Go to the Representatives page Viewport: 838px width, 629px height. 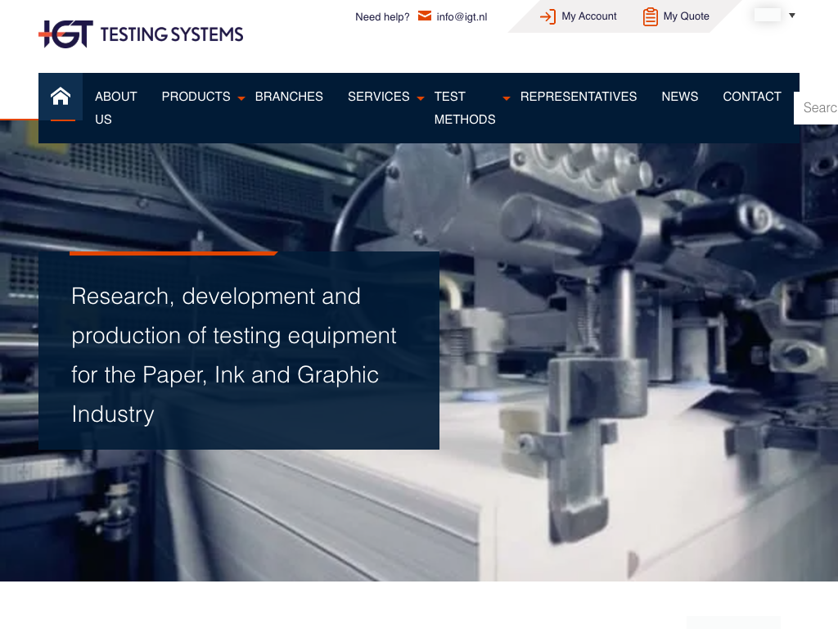[x=578, y=97]
